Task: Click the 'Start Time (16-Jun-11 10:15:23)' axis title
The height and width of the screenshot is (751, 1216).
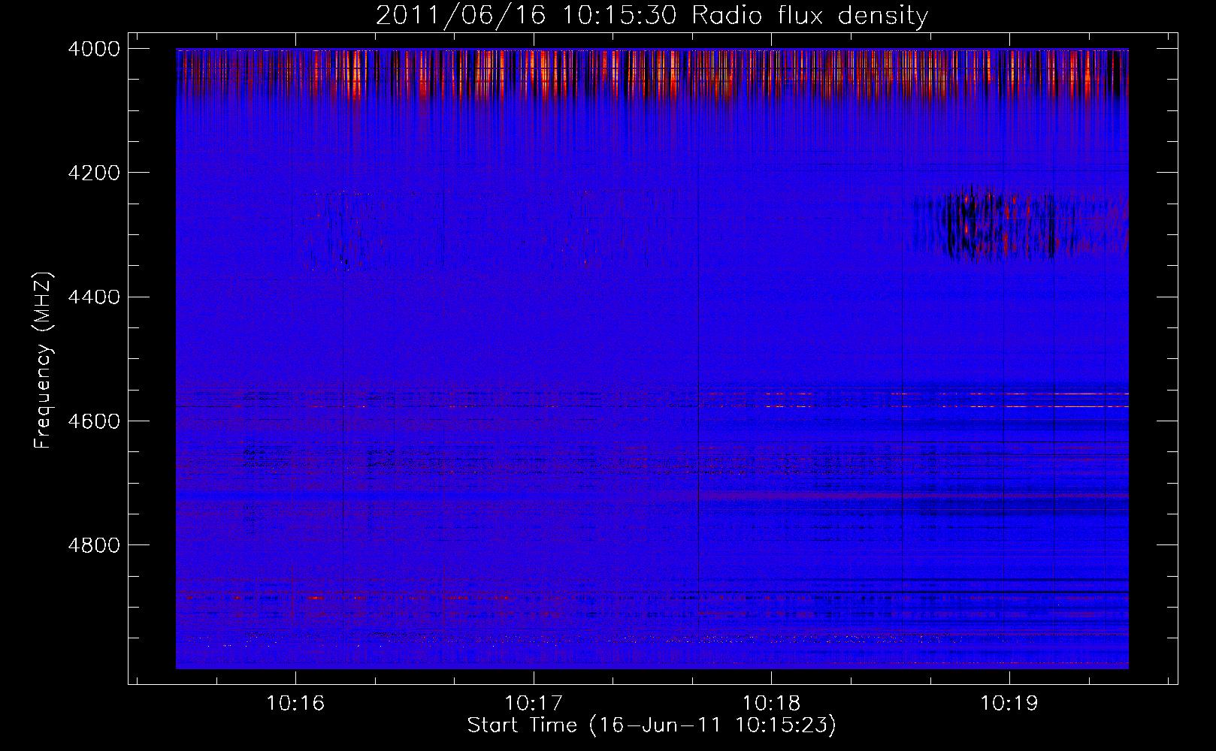Action: coord(652,725)
